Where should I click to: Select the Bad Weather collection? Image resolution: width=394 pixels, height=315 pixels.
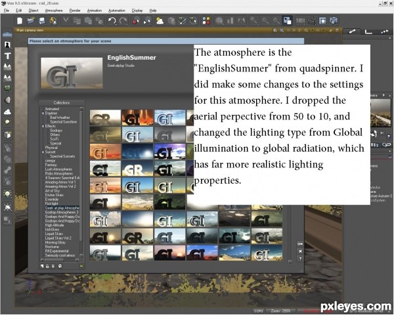(x=60, y=117)
